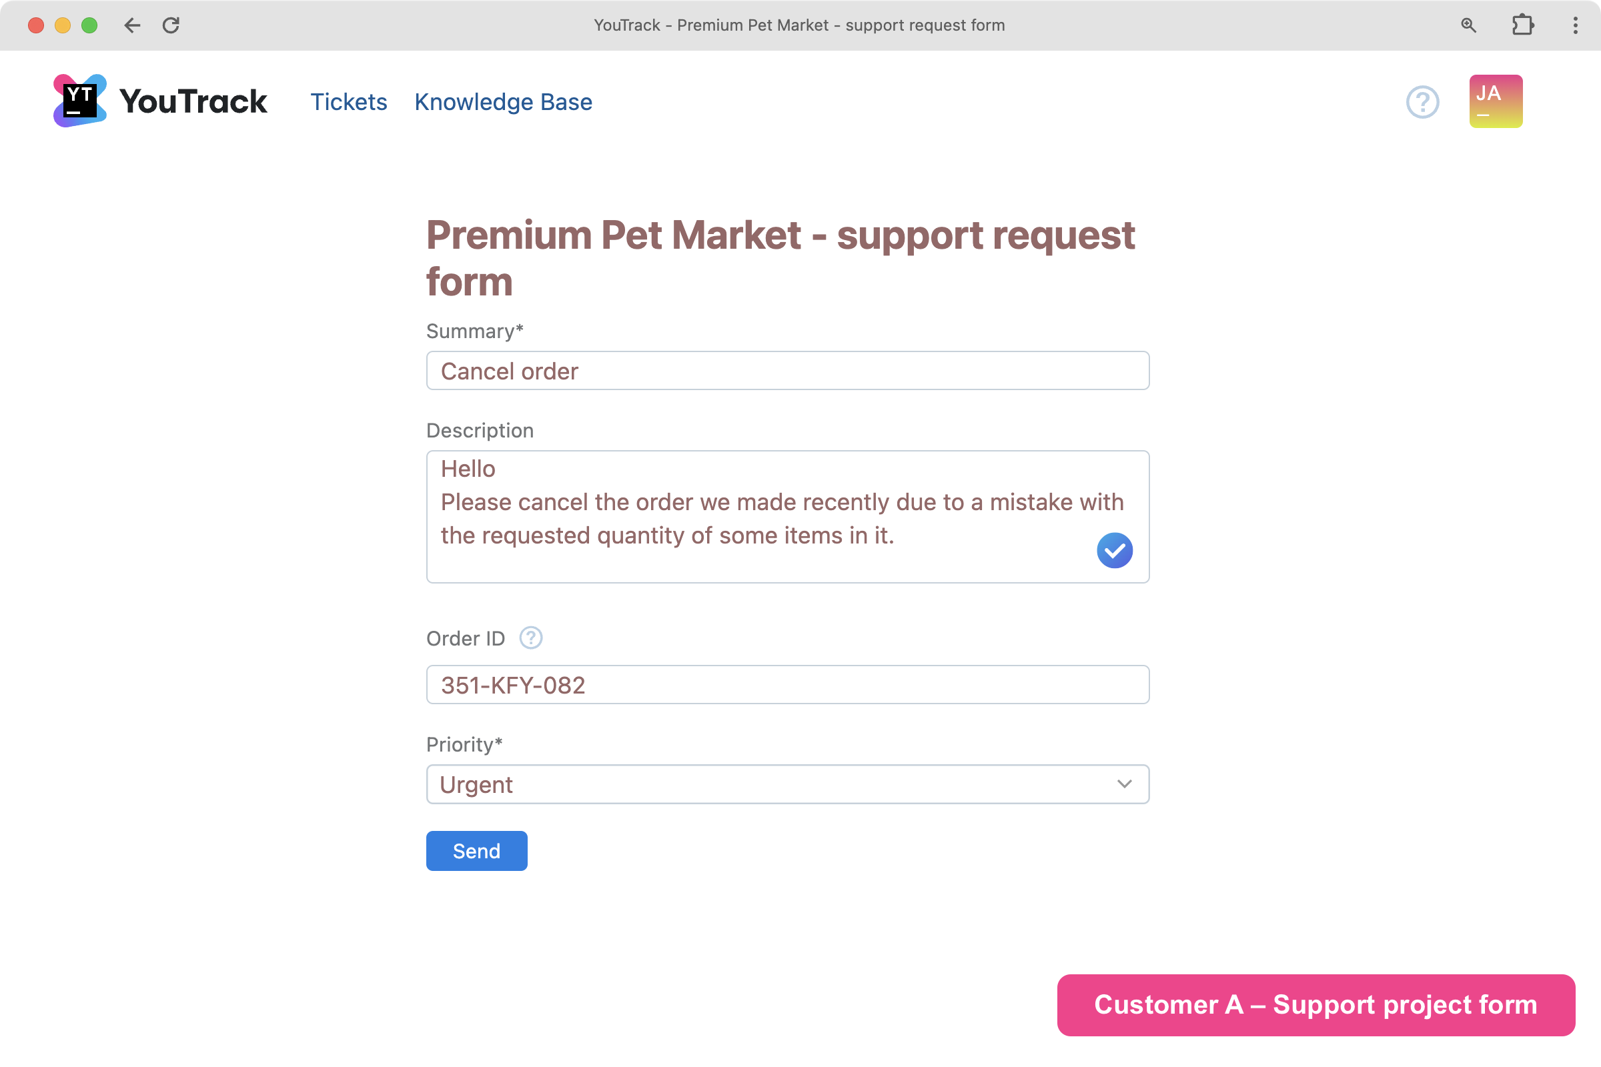
Task: Open the browser three-dot menu
Action: tap(1574, 25)
